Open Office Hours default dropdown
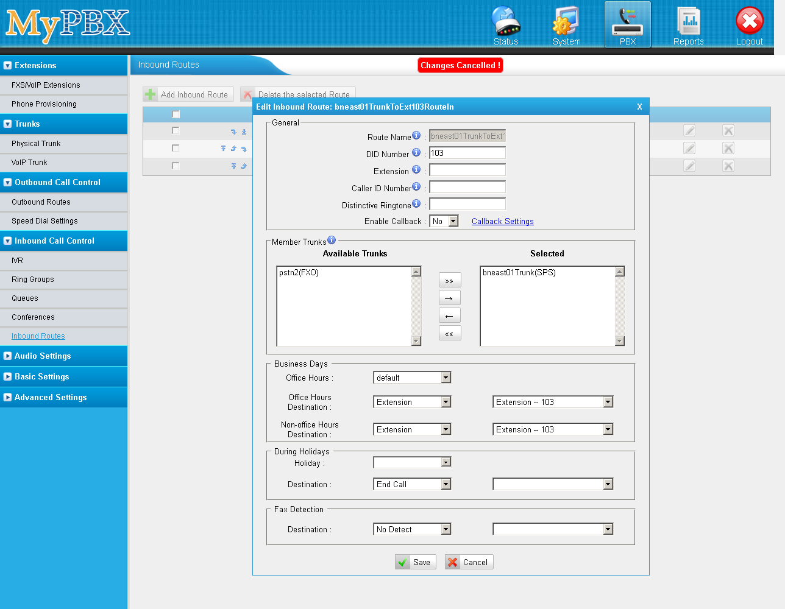This screenshot has height=609, width=785. click(x=412, y=378)
